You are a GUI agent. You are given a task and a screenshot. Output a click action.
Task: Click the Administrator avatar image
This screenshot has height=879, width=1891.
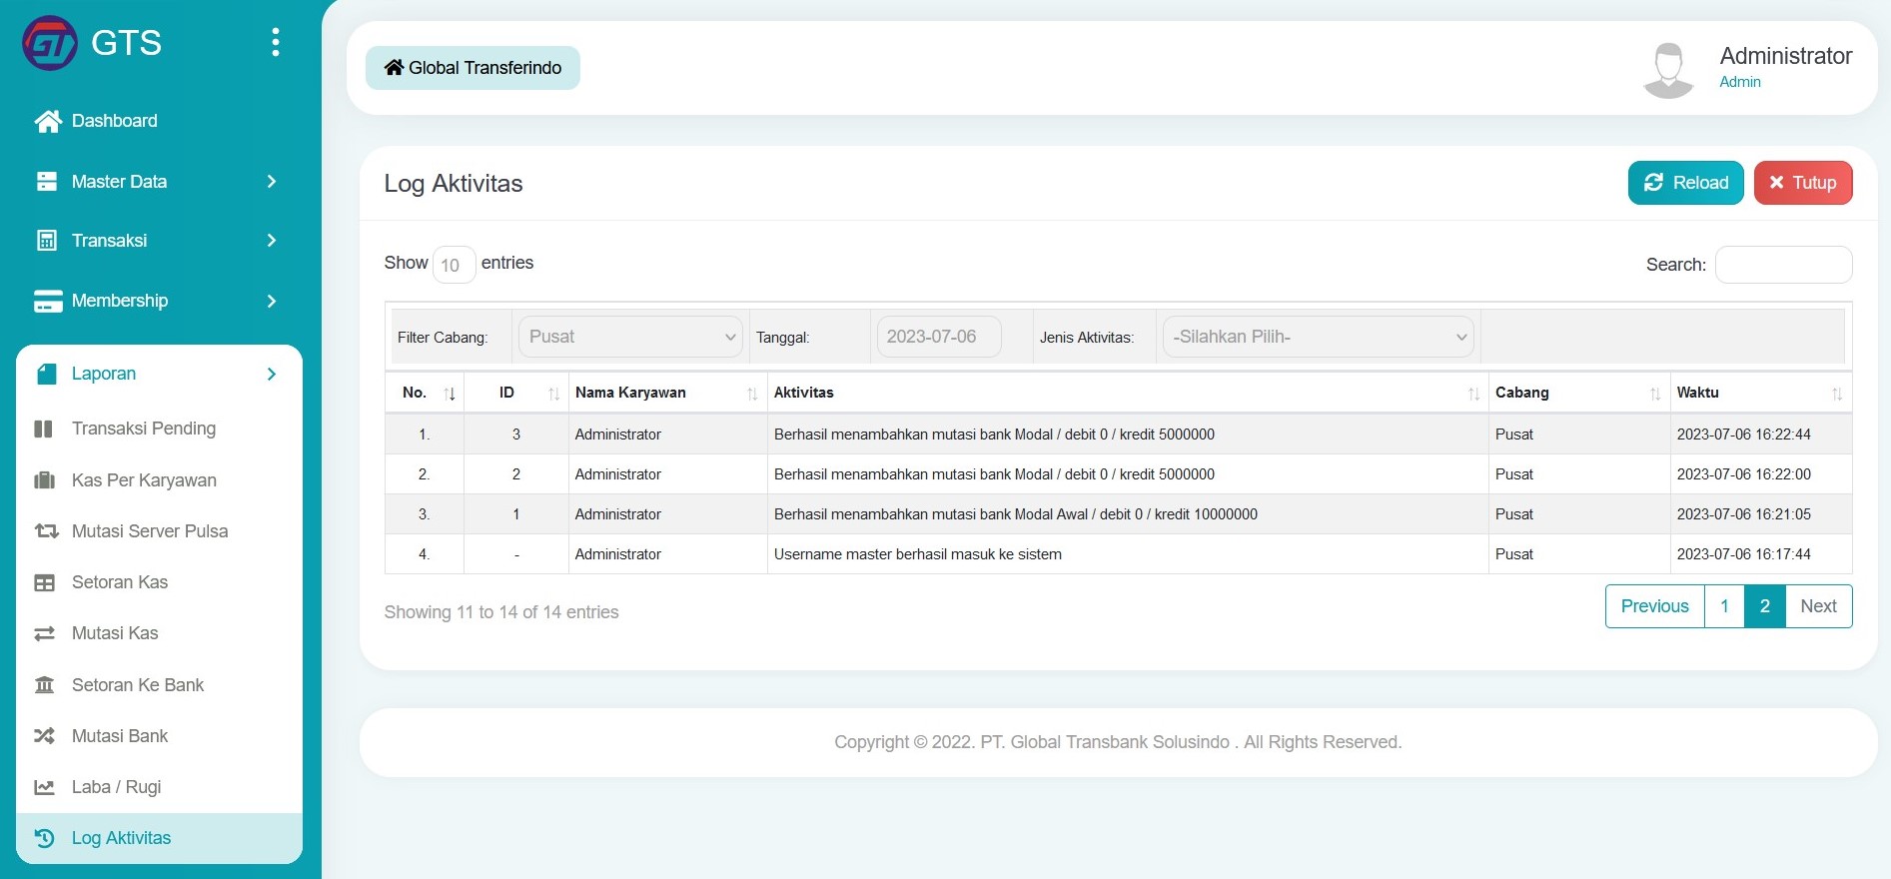pos(1668,69)
